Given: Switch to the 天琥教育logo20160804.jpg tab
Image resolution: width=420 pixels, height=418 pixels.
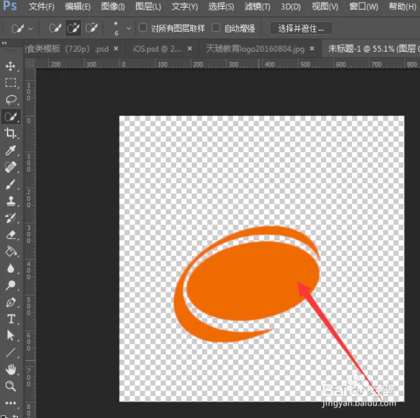Looking at the screenshot, I should (255, 49).
